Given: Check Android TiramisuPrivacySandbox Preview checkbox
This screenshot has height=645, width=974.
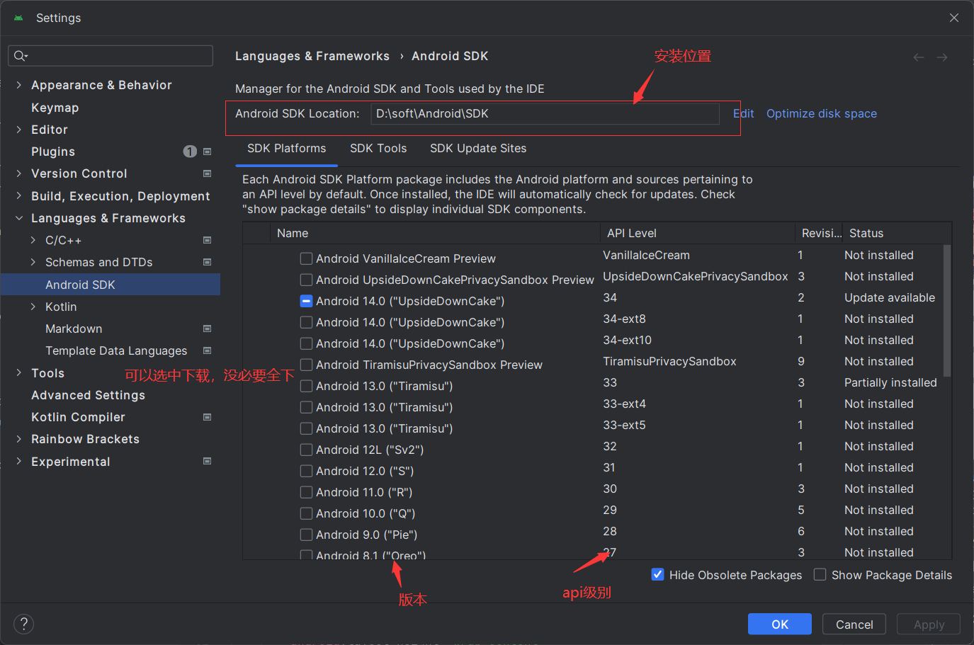Looking at the screenshot, I should [306, 365].
